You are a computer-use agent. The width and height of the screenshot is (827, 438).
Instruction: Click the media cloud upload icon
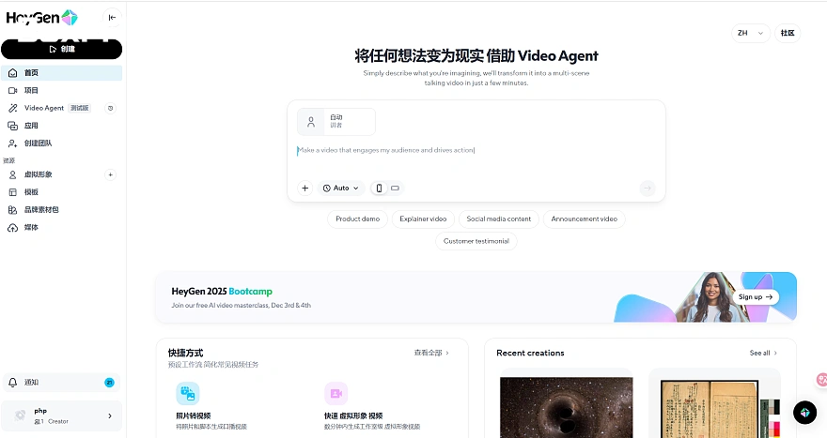(12, 227)
